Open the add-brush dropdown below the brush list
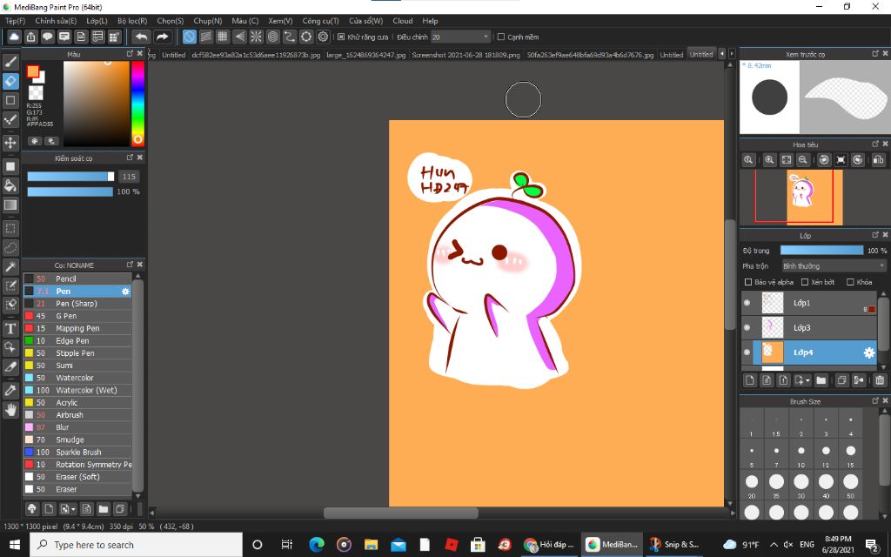The image size is (891, 557). point(68,508)
